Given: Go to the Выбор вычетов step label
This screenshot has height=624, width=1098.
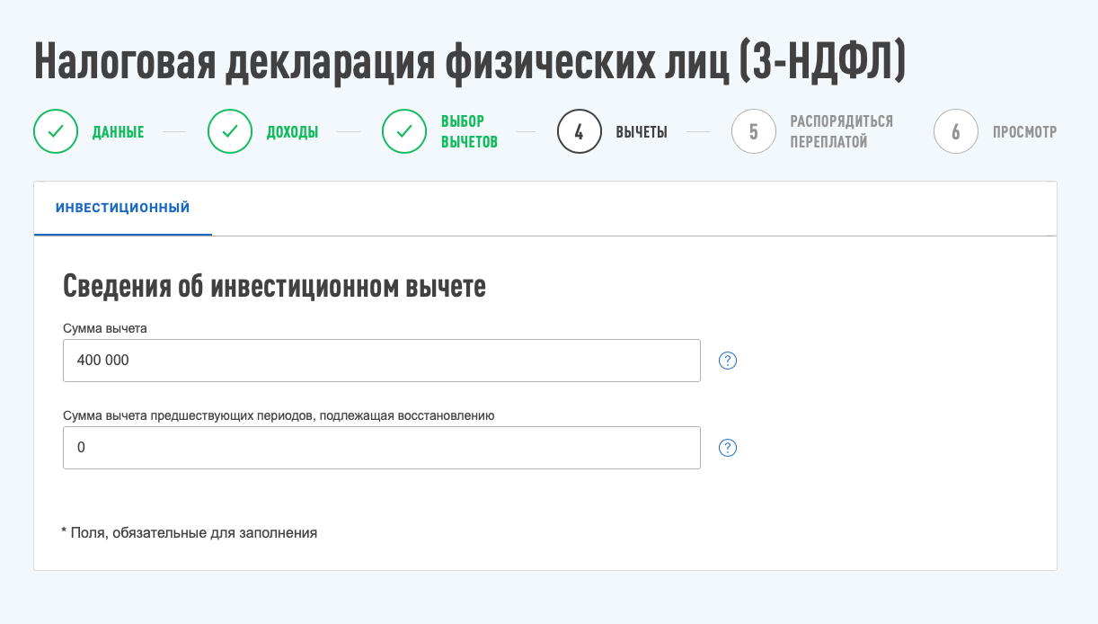Looking at the screenshot, I should (470, 132).
